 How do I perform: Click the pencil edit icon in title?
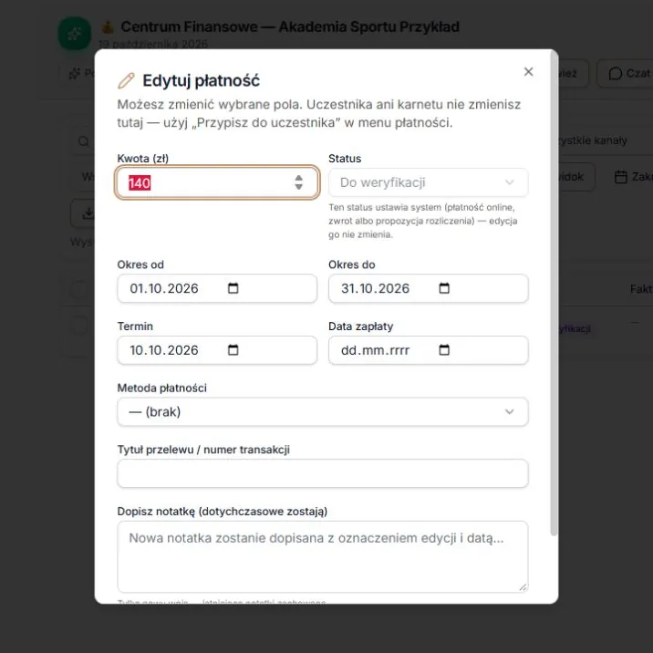[126, 81]
